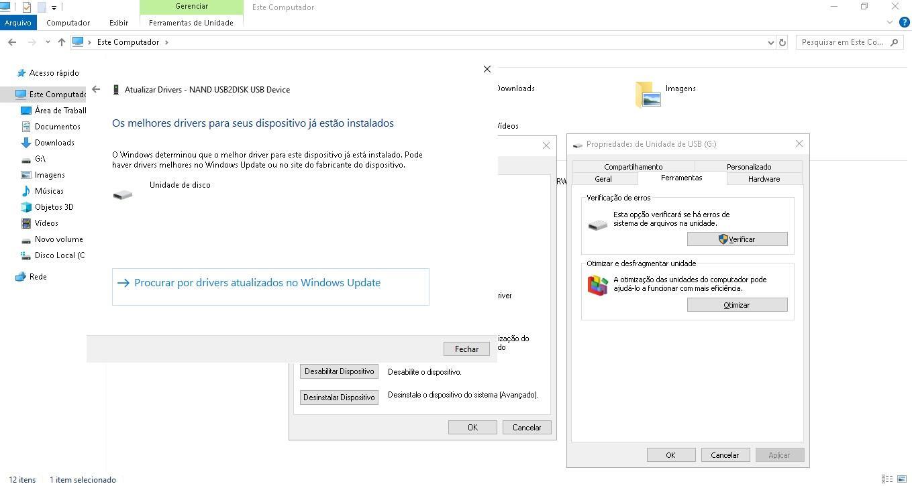Click the Quick Access star icon
This screenshot has width=912, height=486.
[x=21, y=73]
